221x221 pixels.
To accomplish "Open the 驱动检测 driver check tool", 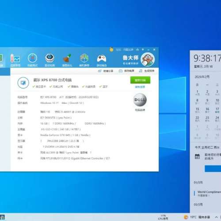I will [x=50, y=60].
